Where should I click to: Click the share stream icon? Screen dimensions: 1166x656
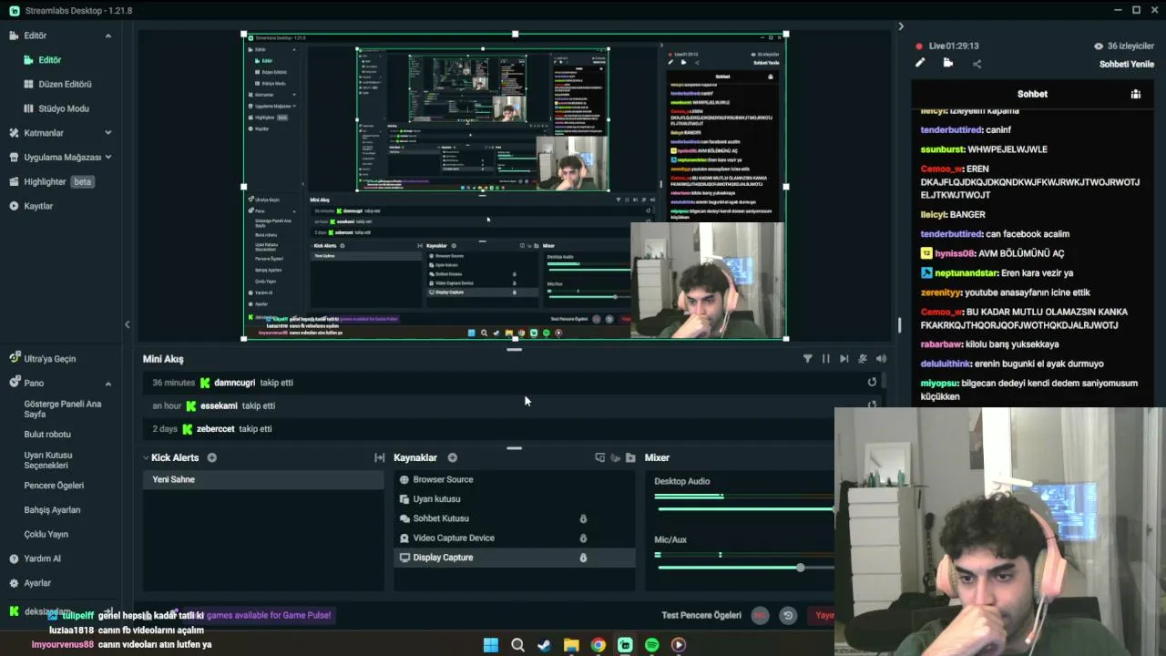coord(977,64)
